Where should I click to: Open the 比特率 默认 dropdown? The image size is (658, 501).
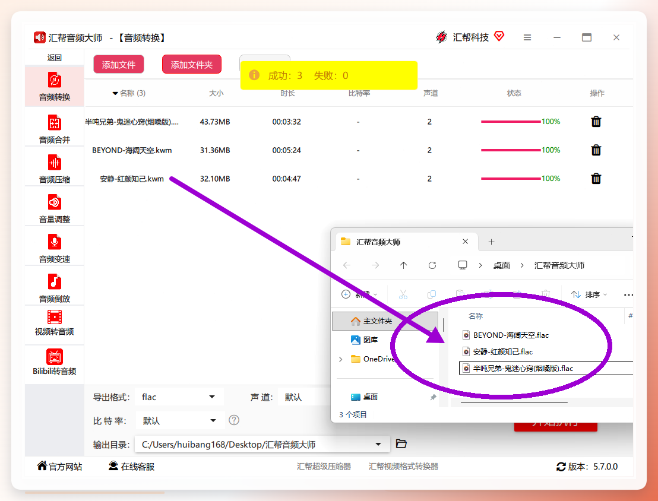coord(179,420)
